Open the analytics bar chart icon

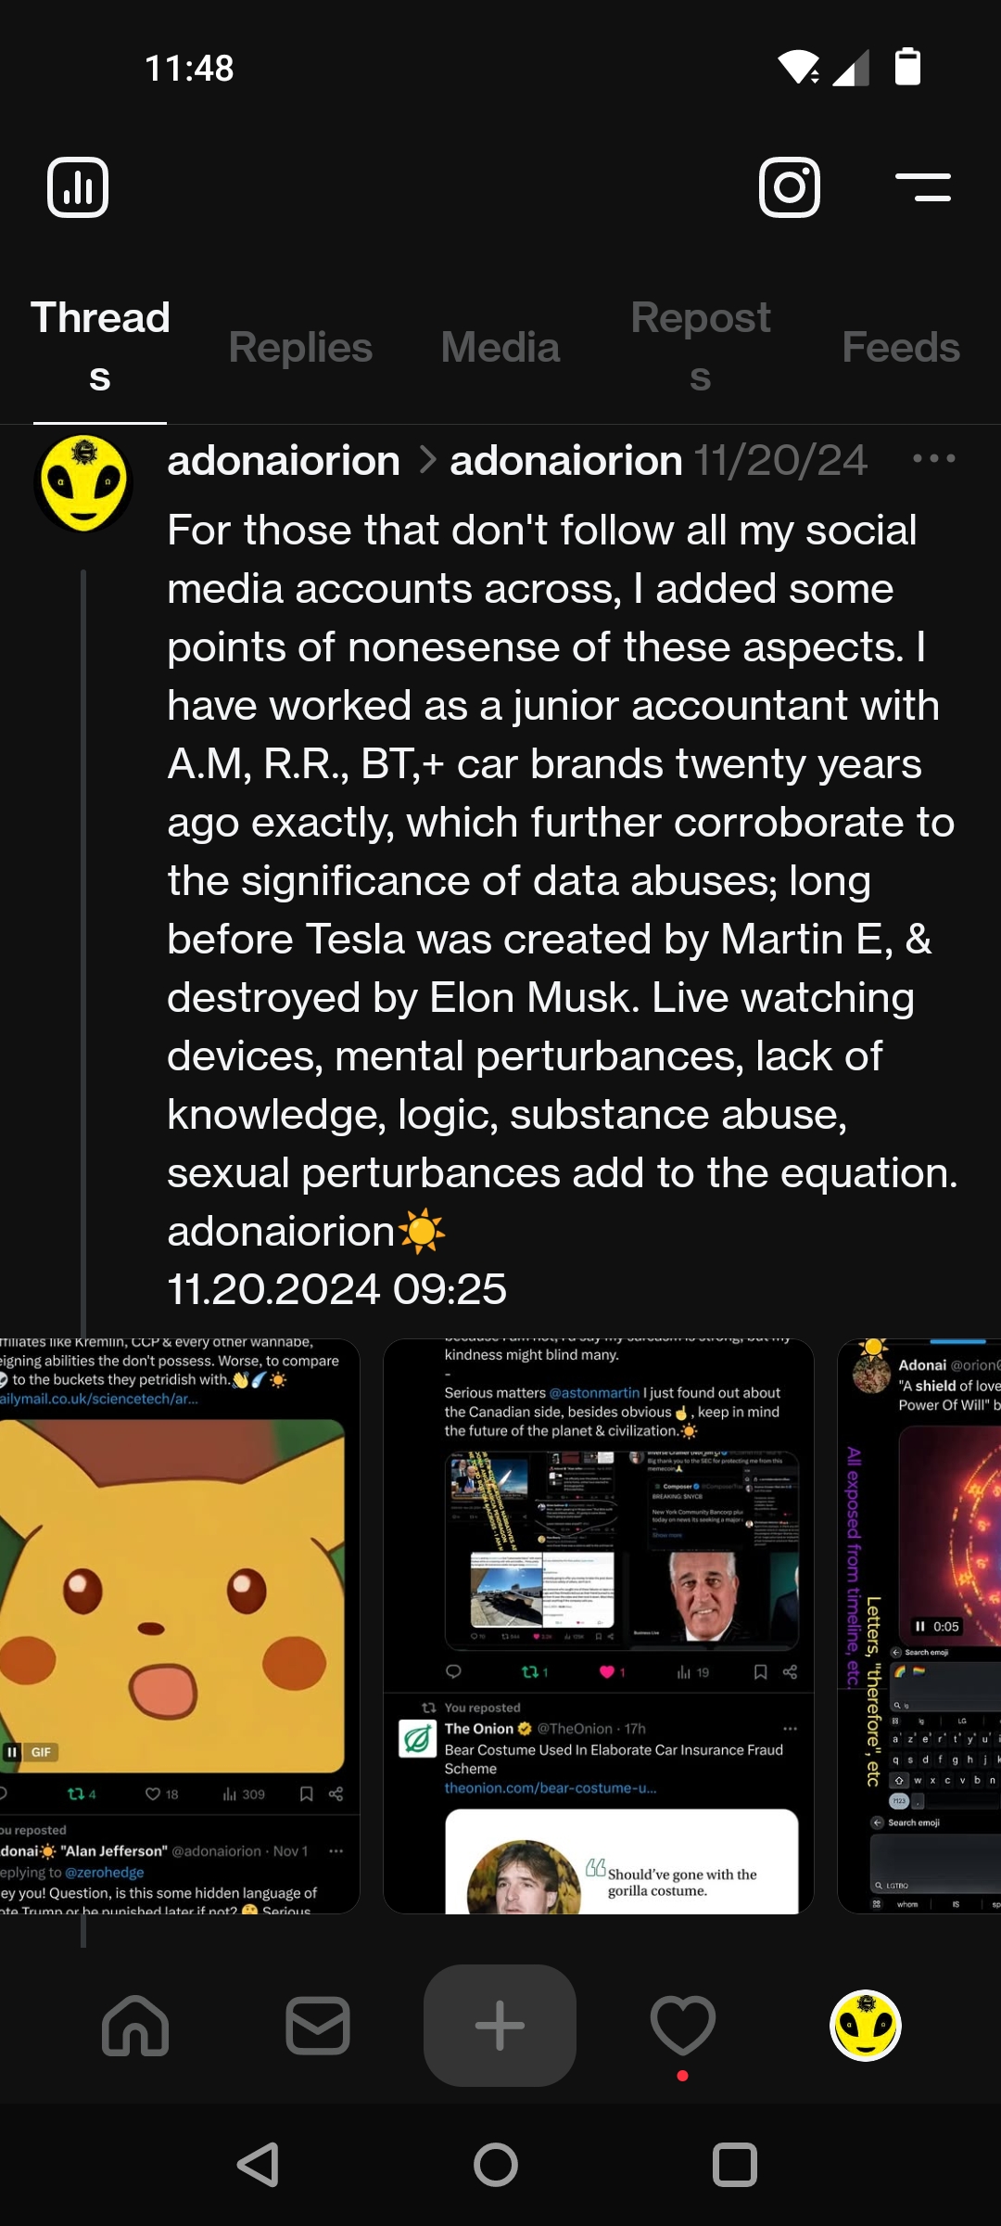pos(78,187)
